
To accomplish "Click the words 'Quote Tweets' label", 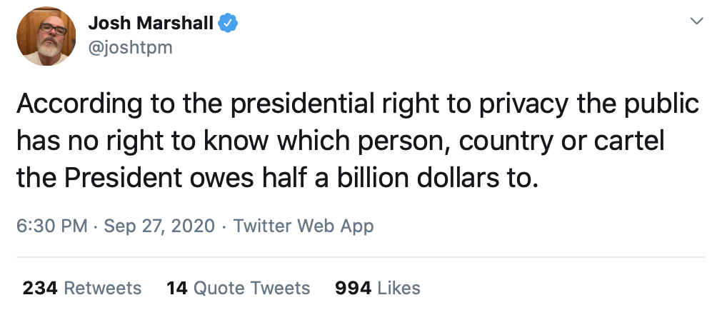I will click(252, 289).
